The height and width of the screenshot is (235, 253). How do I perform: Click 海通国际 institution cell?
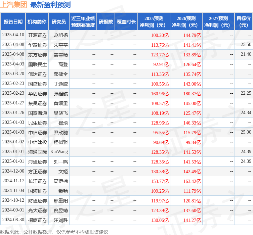click(x=37, y=152)
